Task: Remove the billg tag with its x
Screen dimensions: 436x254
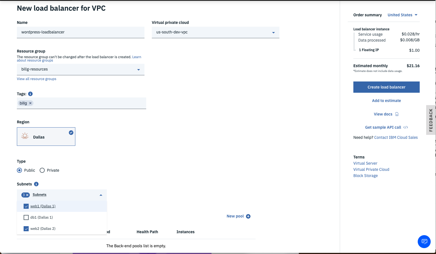Action: [30, 103]
